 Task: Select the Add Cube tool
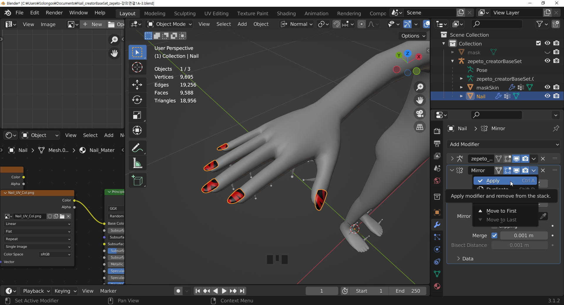(137, 180)
